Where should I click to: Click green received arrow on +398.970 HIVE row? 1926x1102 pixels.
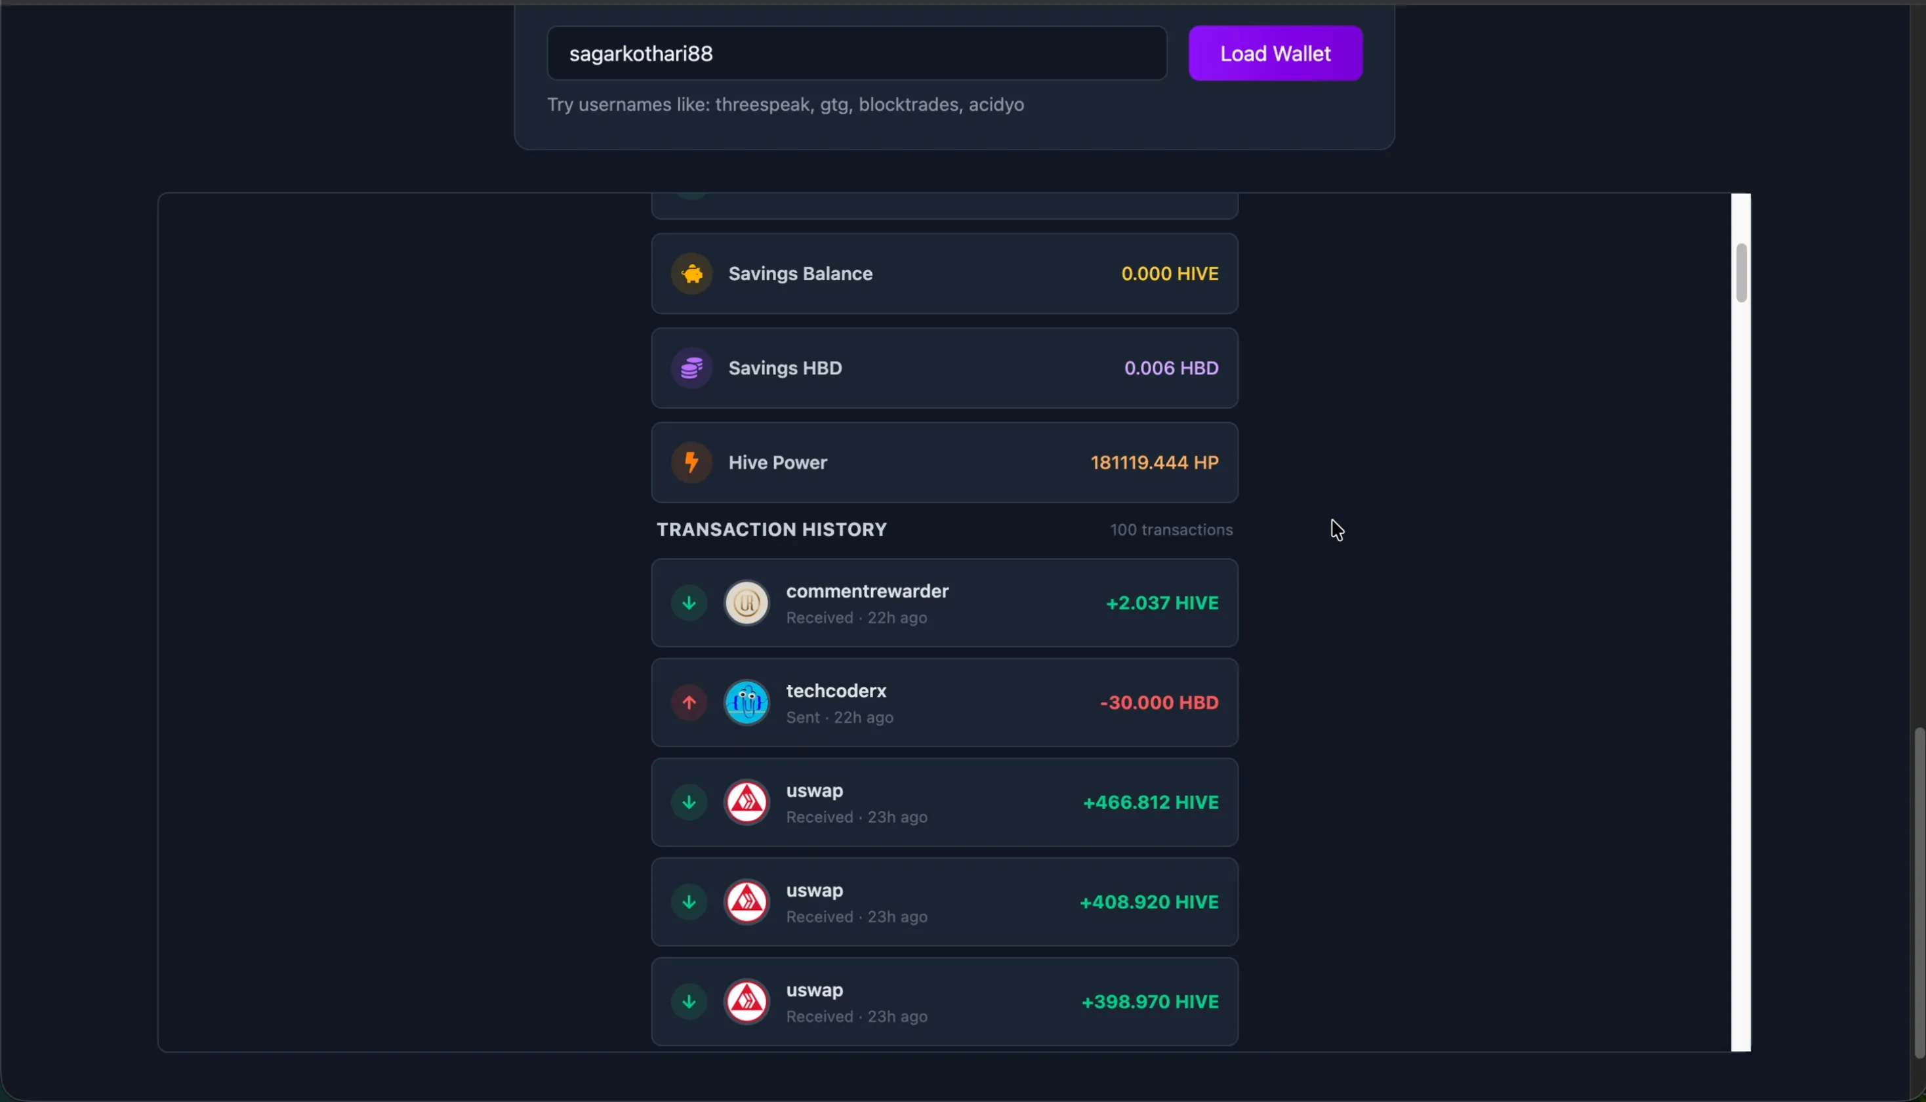[x=689, y=1002]
